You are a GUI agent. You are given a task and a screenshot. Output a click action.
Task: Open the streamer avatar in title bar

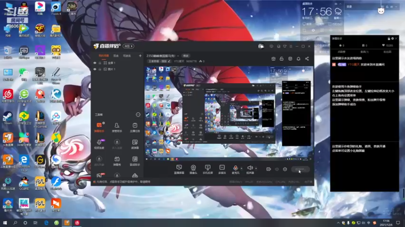pos(261,46)
